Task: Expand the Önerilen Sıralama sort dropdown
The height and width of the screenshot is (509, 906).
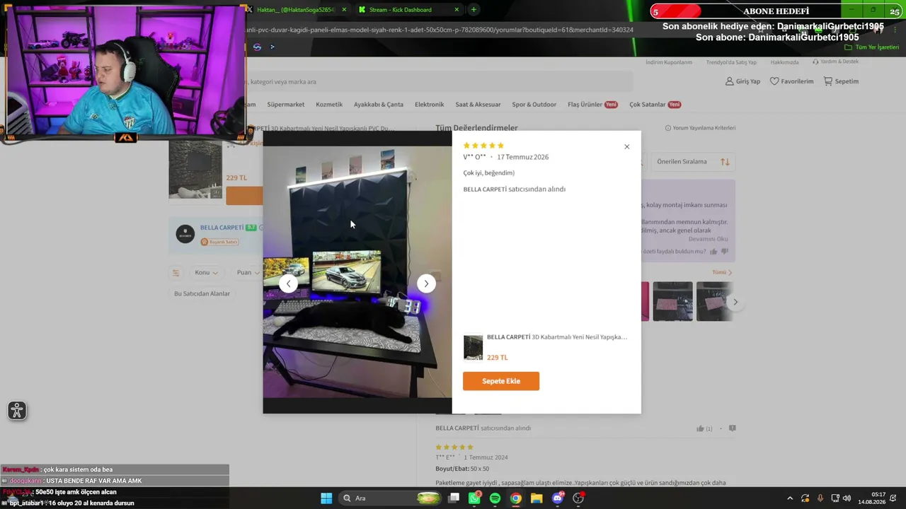Action: coord(692,162)
